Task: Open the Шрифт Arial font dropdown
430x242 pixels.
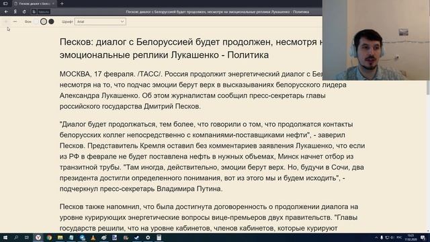Action: coord(100,22)
